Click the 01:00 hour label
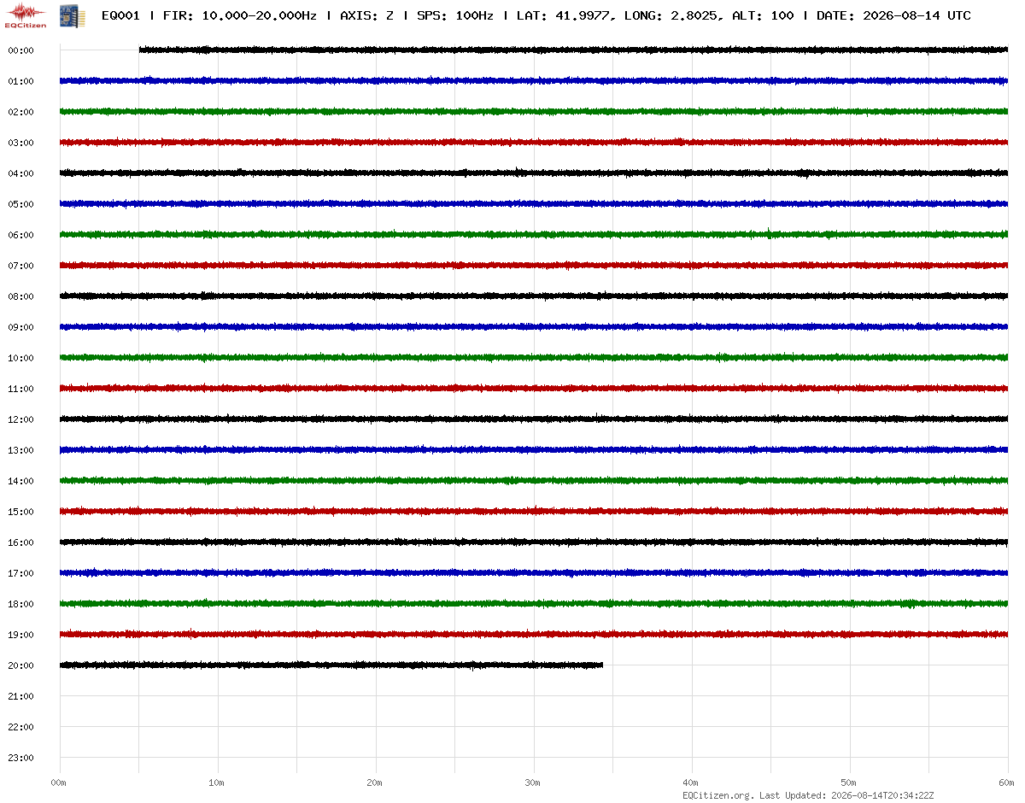 coord(20,81)
